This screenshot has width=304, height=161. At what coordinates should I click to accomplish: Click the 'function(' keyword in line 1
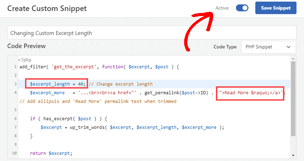(x=114, y=67)
